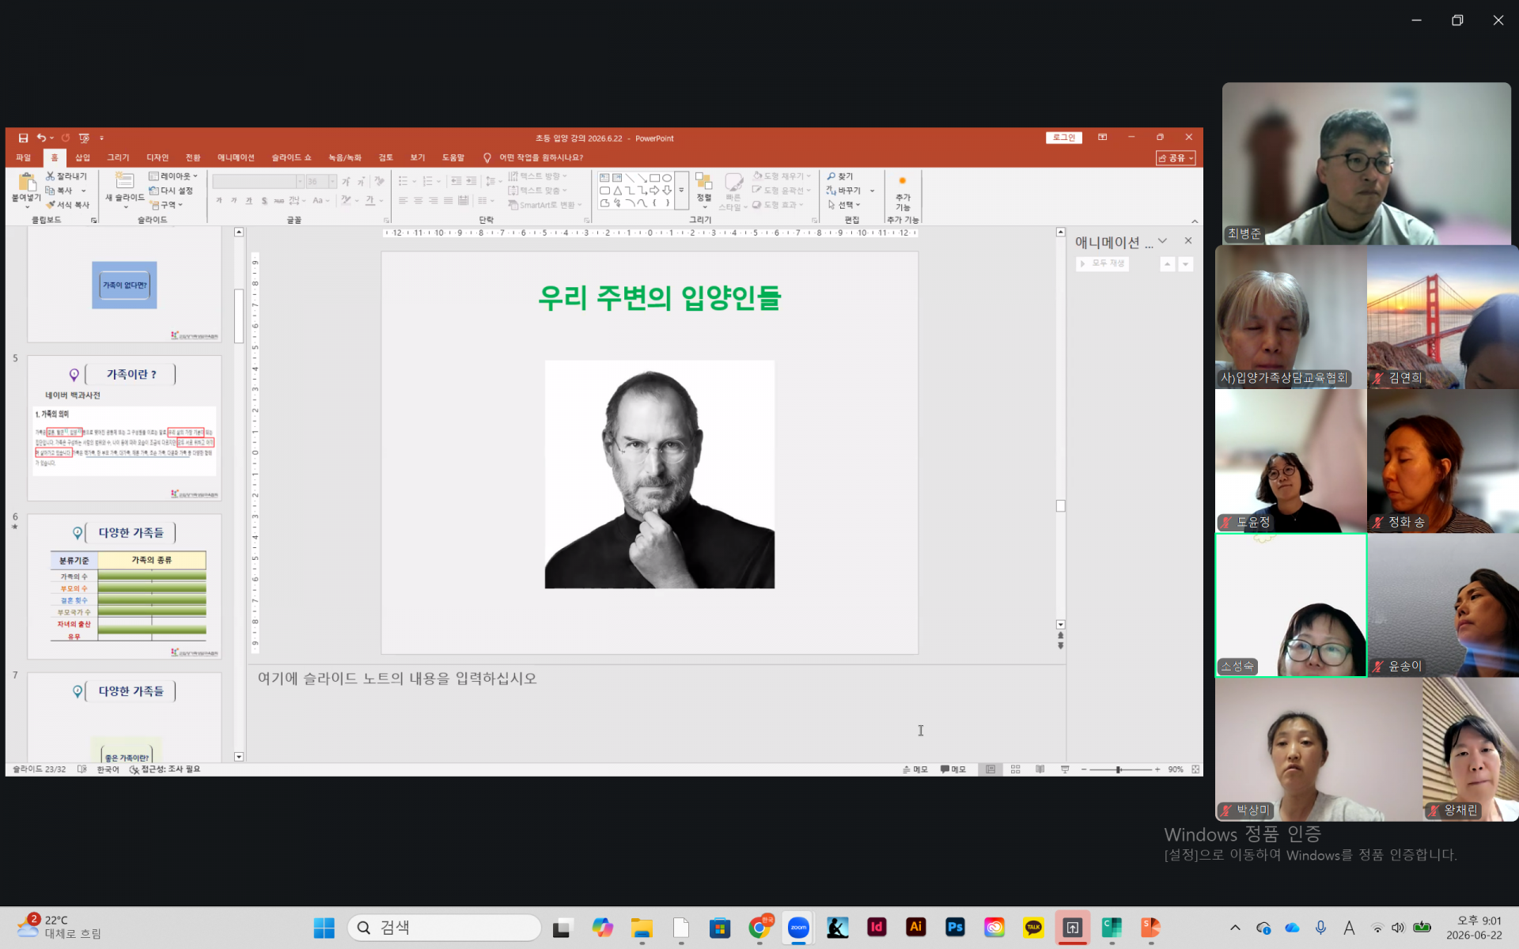Screen dimensions: 1519x949
Task: Fit slide to current window icon
Action: coord(1195,769)
